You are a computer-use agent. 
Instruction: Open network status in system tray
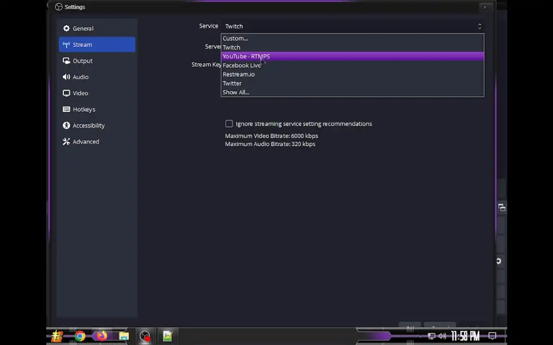coord(431,336)
